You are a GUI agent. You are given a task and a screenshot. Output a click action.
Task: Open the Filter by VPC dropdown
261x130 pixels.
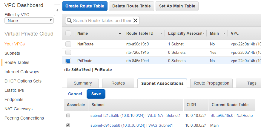coord(29,21)
